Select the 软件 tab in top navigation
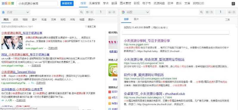 pos(170,3)
